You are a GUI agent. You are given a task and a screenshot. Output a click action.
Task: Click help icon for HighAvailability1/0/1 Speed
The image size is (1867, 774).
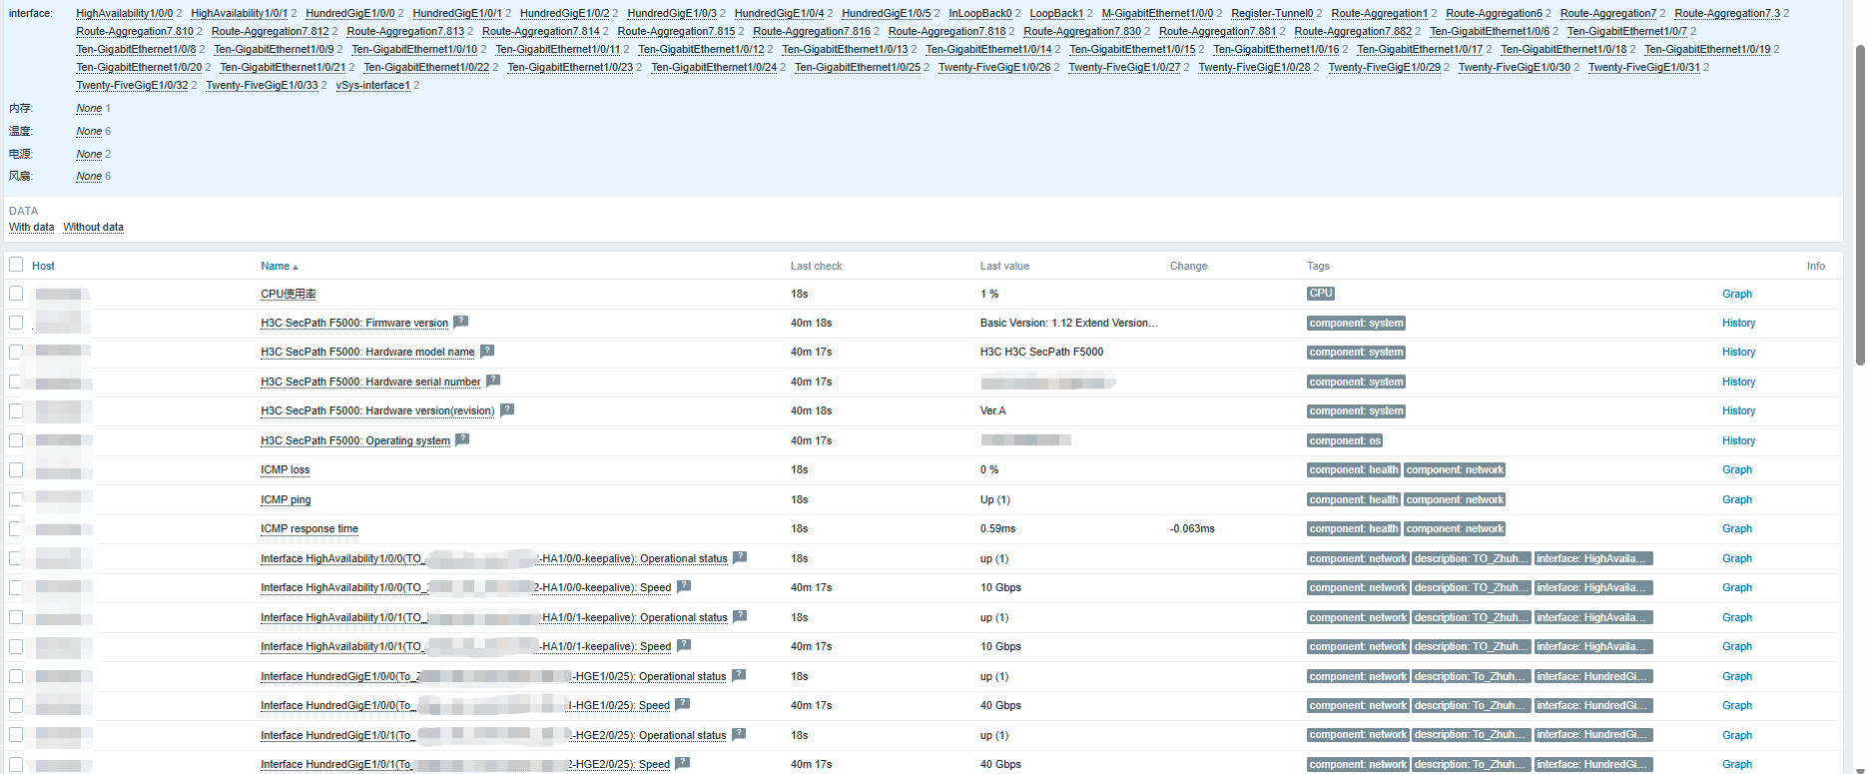(x=684, y=645)
